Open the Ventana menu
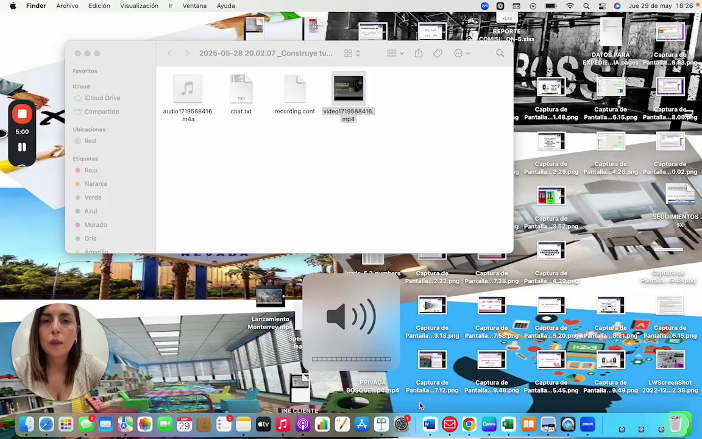The image size is (702, 439). [x=194, y=6]
